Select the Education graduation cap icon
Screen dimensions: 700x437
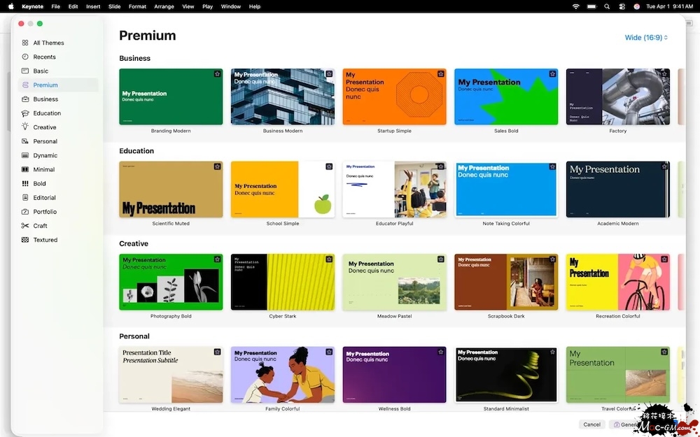[x=25, y=113]
